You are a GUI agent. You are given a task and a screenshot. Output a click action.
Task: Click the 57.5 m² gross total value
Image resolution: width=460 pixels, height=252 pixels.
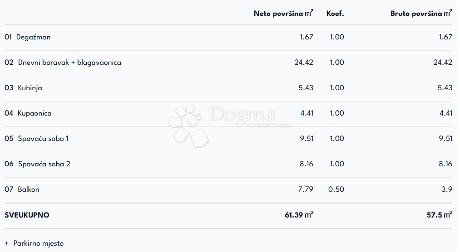439,215
